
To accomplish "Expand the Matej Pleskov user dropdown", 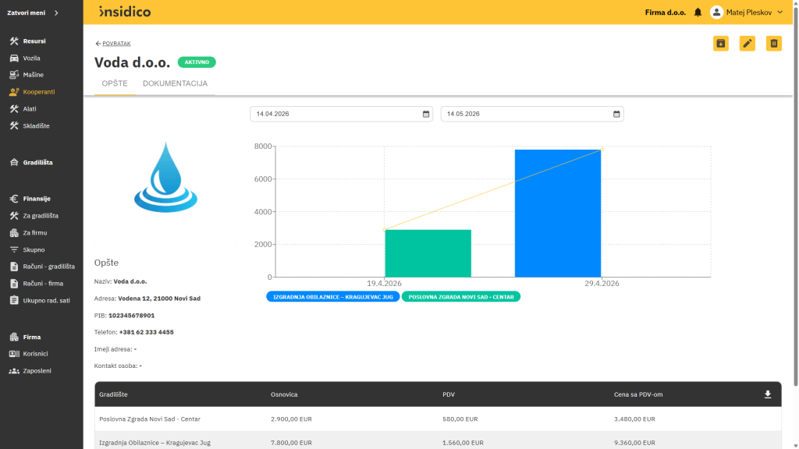I will tap(747, 12).
